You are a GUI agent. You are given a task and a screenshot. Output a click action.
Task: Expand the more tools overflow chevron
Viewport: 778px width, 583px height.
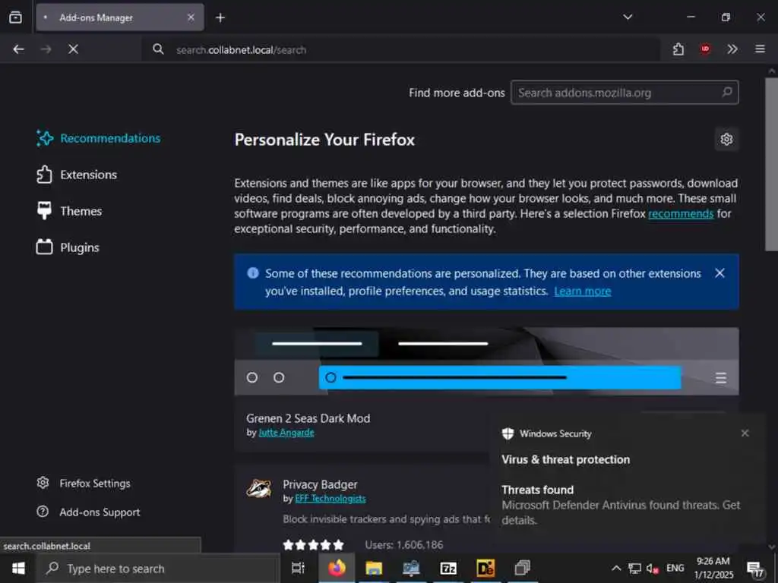(x=732, y=49)
